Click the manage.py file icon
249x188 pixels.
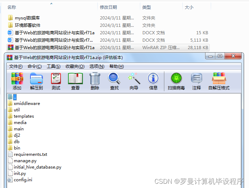click(x=10, y=160)
